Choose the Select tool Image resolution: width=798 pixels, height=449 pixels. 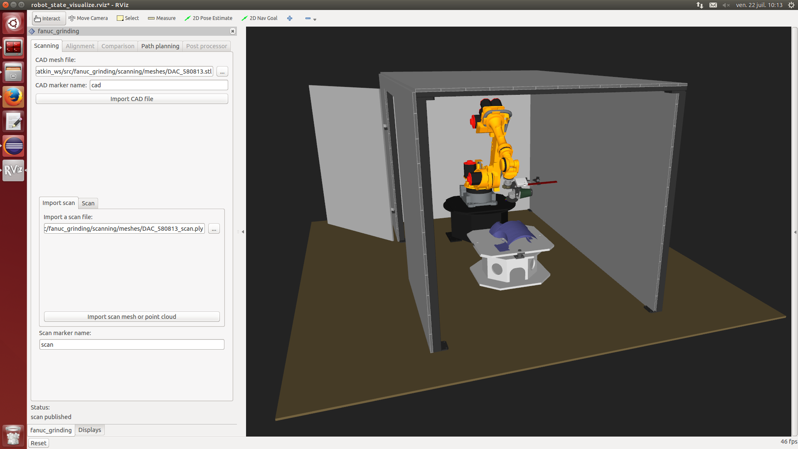pos(128,18)
